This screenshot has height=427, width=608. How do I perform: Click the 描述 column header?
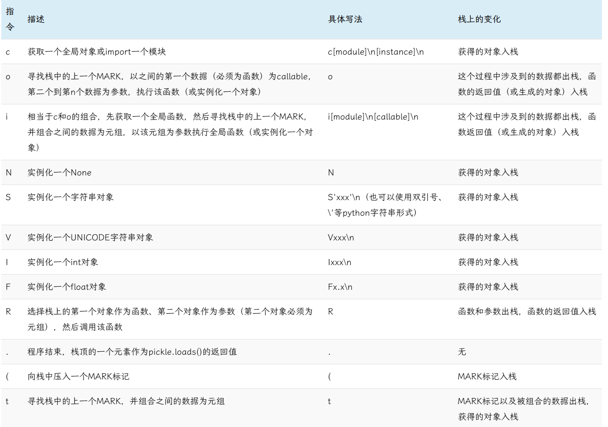click(x=36, y=19)
